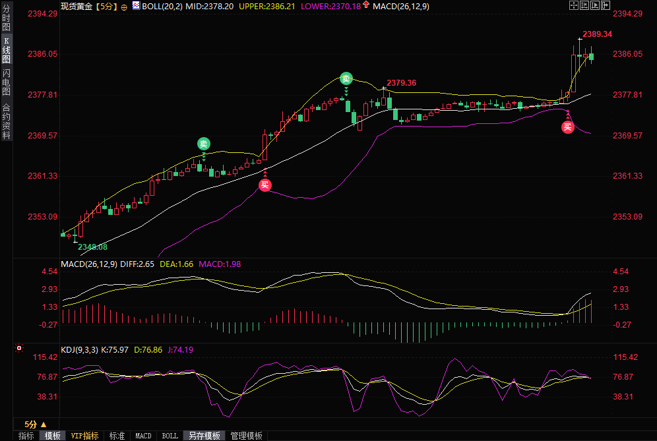Screen dimensions: 657x441
Task: Open 合约资料 in left sidebar
Action: pyautogui.click(x=7, y=121)
